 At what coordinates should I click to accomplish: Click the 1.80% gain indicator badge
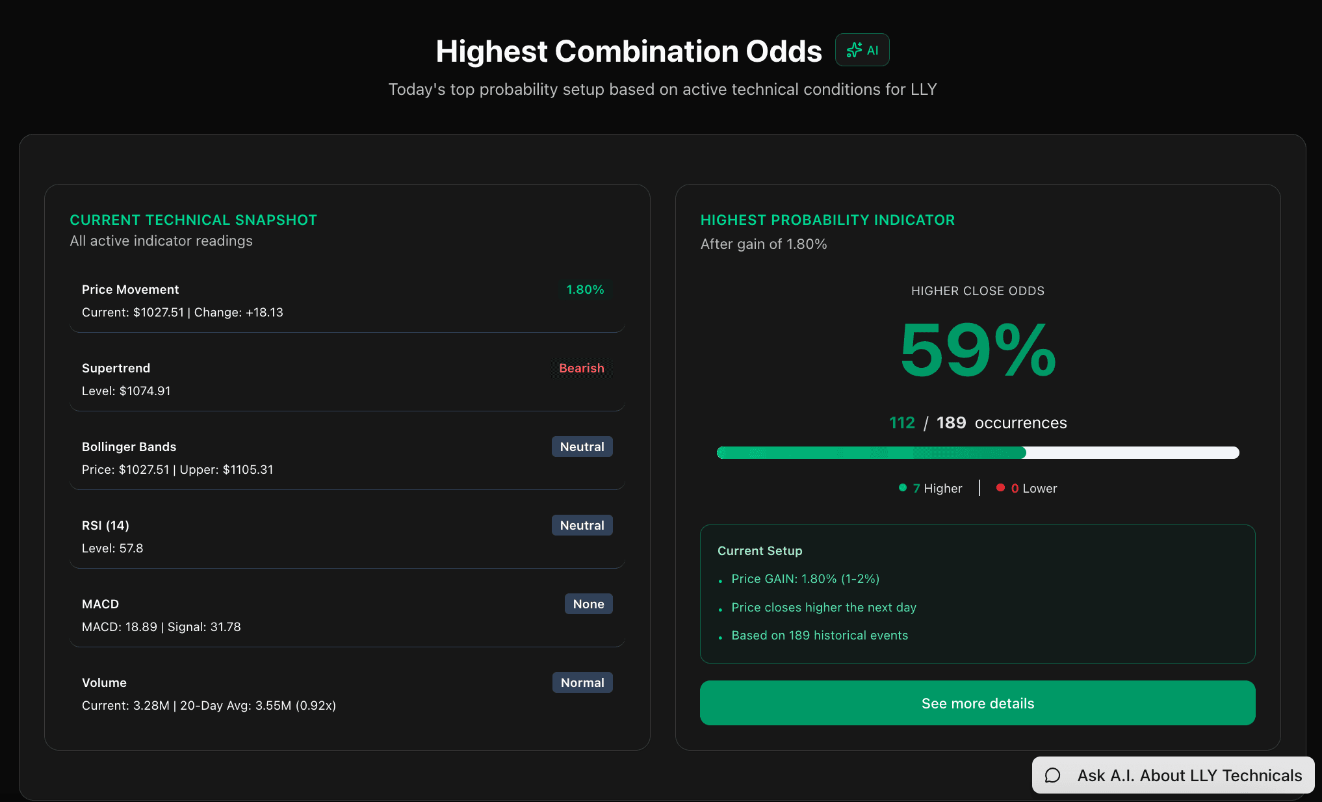point(584,290)
